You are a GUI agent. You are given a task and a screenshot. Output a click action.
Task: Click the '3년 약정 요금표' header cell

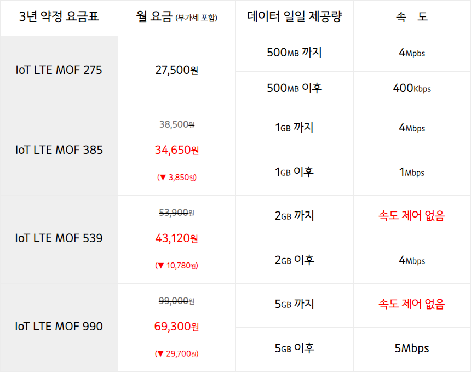59,17
